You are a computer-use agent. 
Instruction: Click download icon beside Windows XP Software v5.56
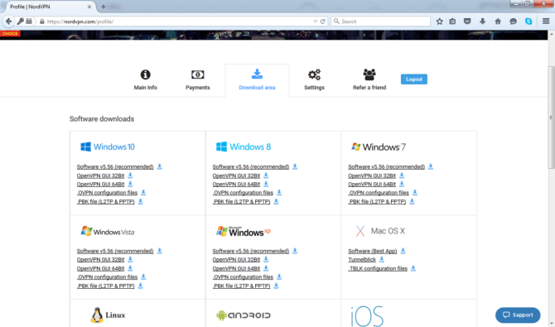click(295, 251)
